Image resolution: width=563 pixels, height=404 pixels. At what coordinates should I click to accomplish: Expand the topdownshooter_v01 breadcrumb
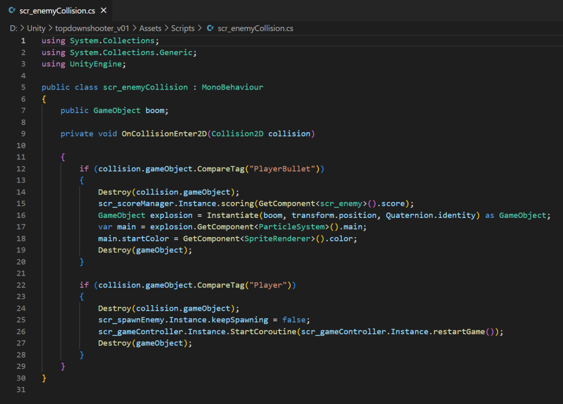tap(92, 28)
